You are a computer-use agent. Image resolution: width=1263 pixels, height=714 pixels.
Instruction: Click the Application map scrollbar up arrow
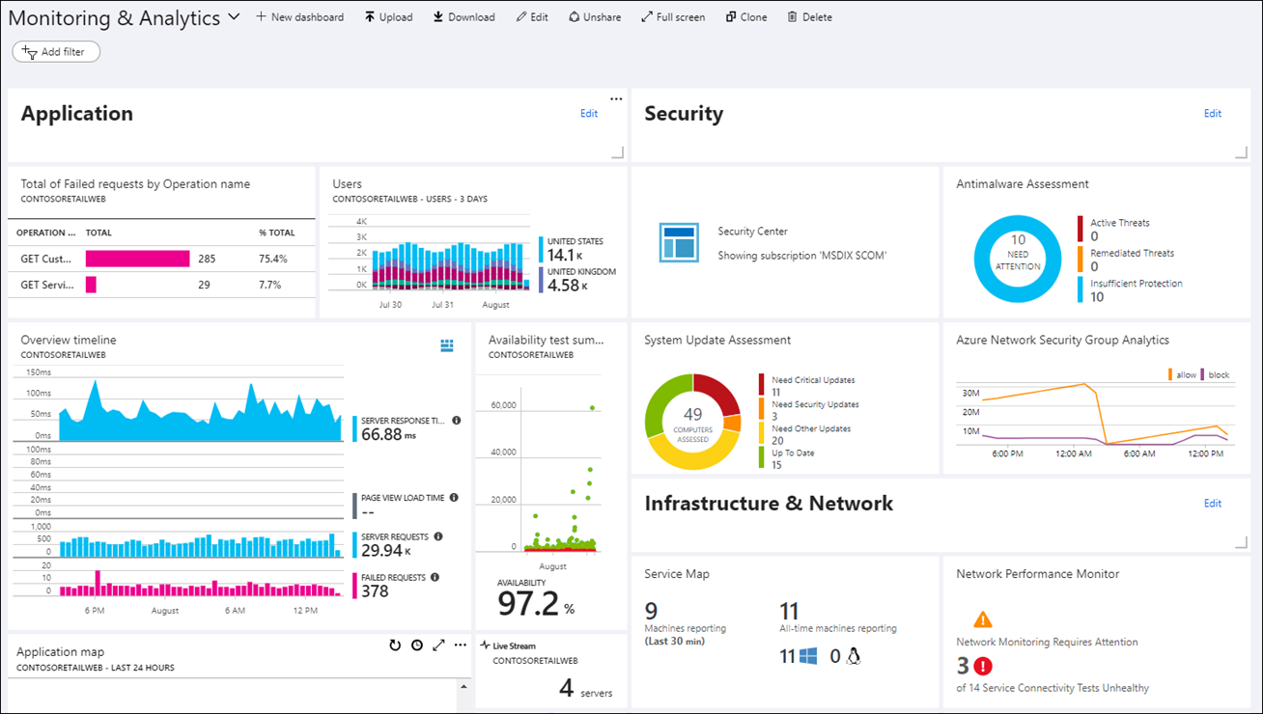465,686
